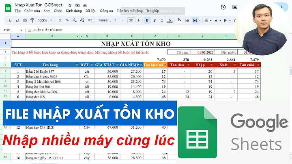
Task: Open the text wrapping dropdown
Action: 227,20
